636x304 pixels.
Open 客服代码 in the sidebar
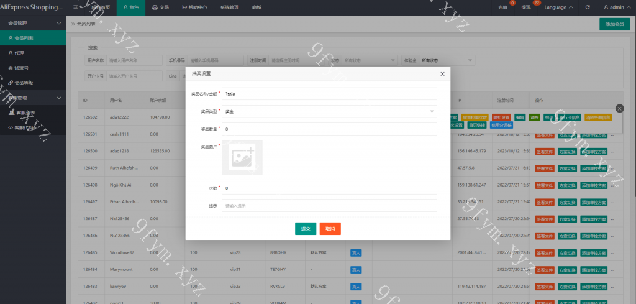[x=33, y=127]
